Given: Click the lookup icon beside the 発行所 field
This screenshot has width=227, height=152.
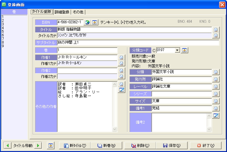Looking at the screenshot, I should (x=215, y=79).
